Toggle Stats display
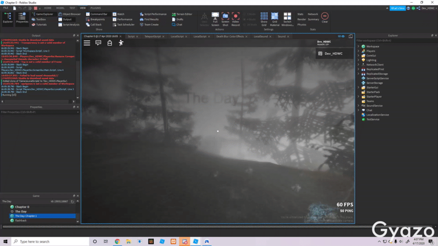This screenshot has height=246, width=438. tap(300, 14)
